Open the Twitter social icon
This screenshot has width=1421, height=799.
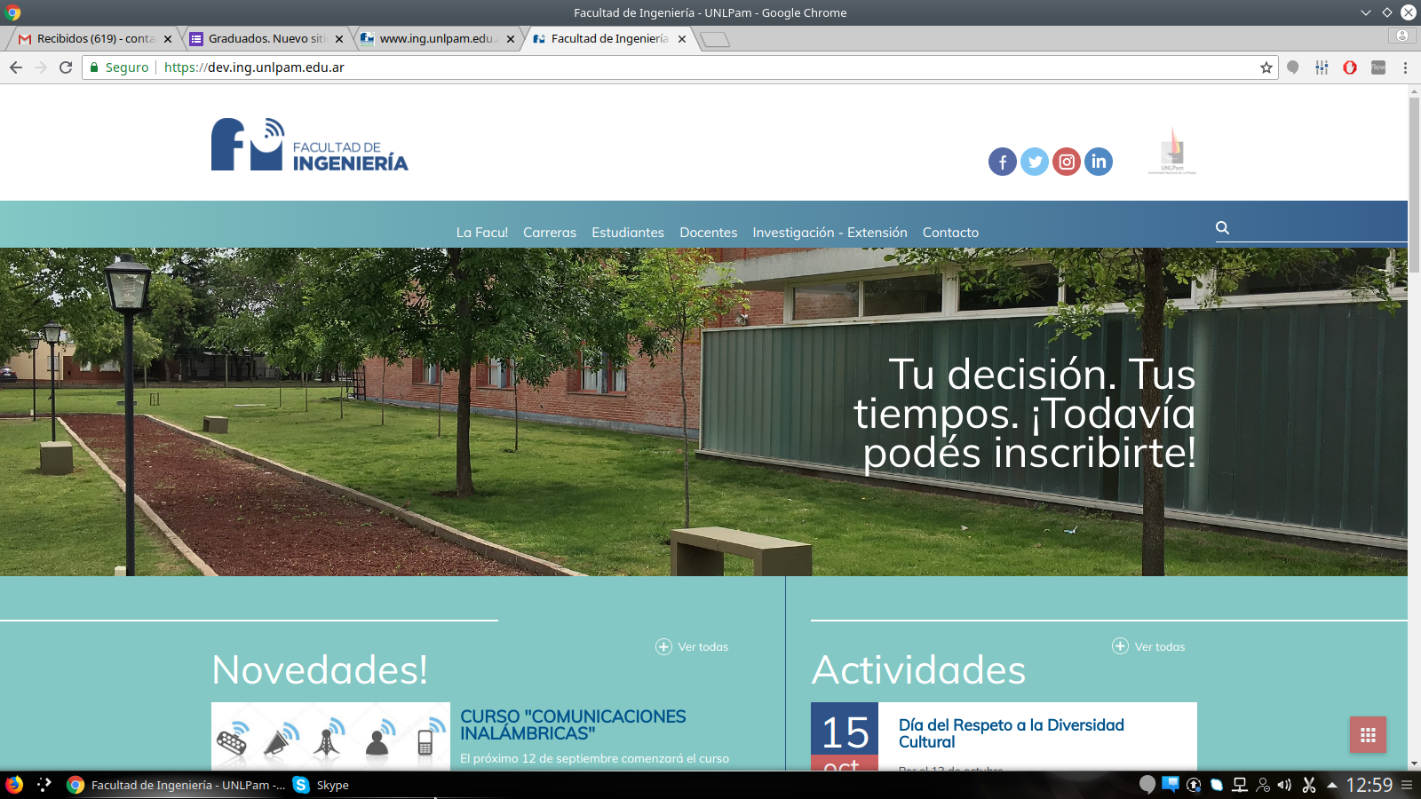pos(1034,162)
